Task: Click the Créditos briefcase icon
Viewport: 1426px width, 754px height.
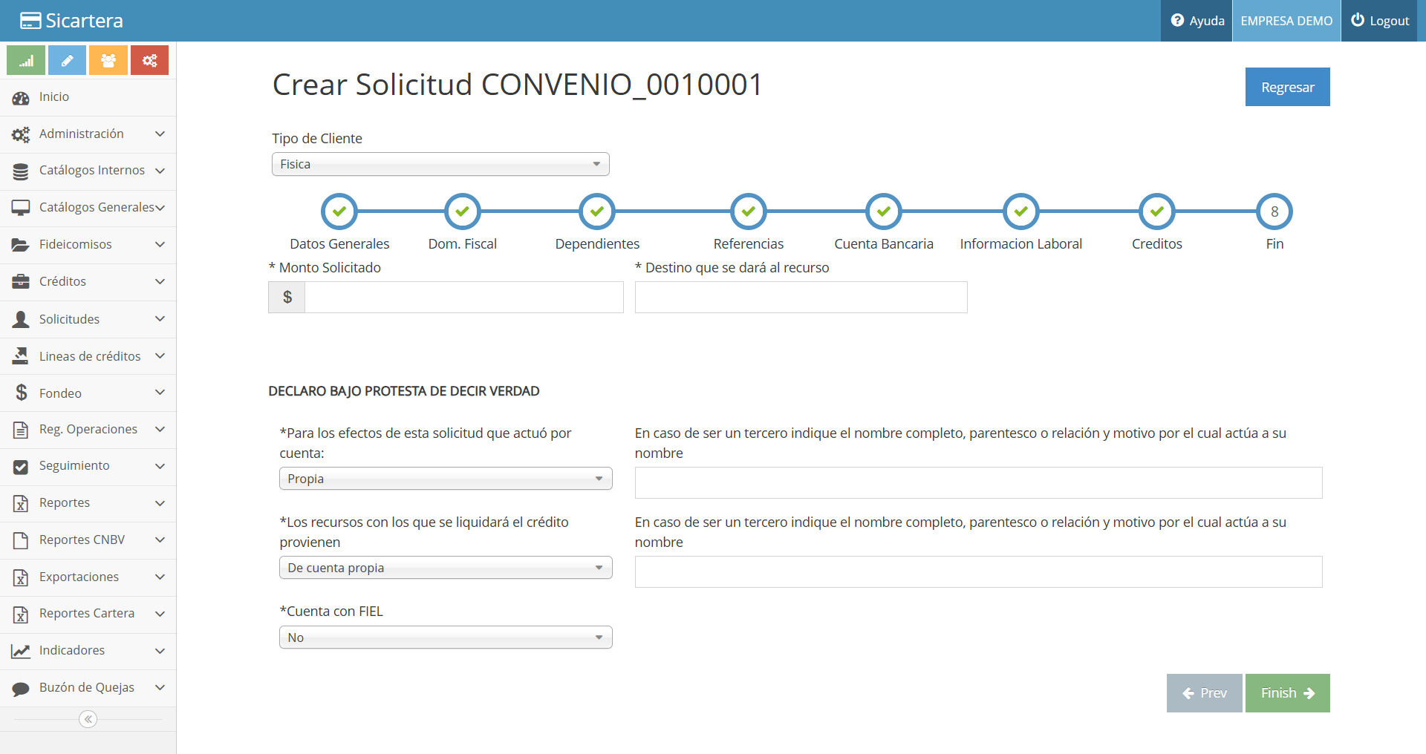Action: coord(21,282)
